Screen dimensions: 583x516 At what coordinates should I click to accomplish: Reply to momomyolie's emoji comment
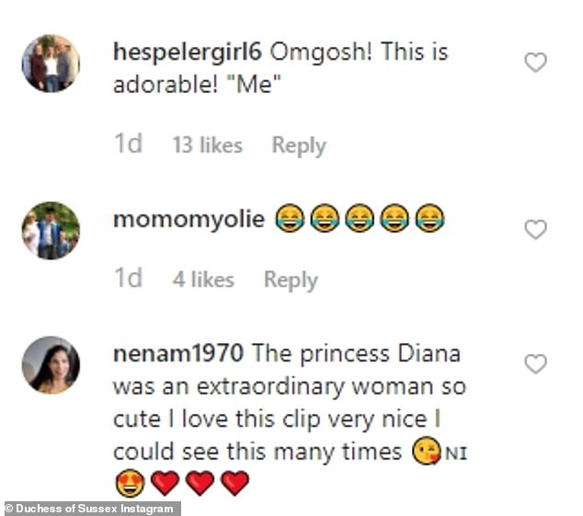pos(291,280)
